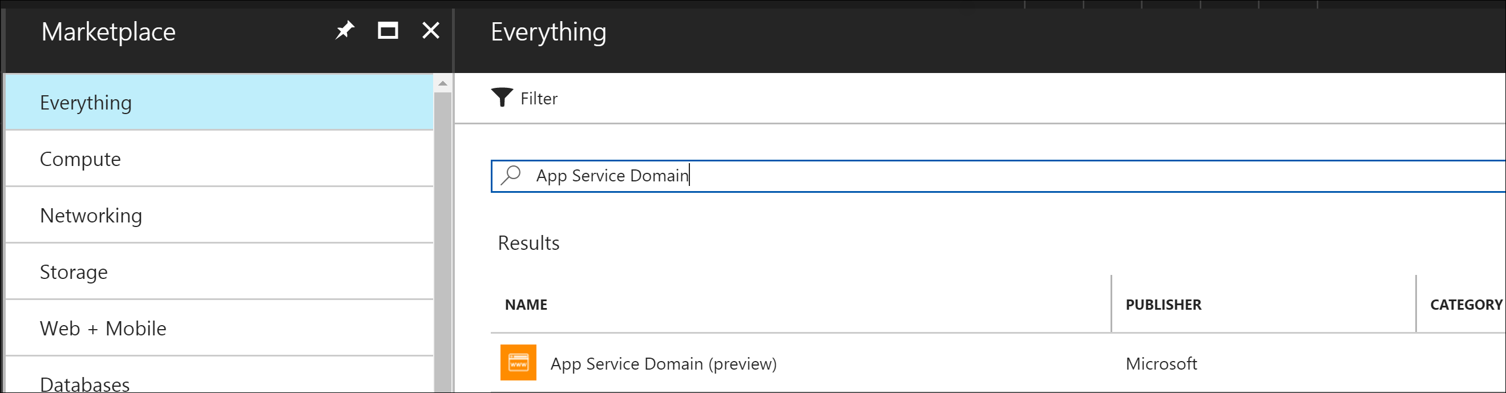
Task: Click the orange App Service Domain icon
Action: point(518,363)
